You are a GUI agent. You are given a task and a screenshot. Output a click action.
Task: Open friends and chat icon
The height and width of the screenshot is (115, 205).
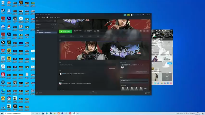[147, 93]
